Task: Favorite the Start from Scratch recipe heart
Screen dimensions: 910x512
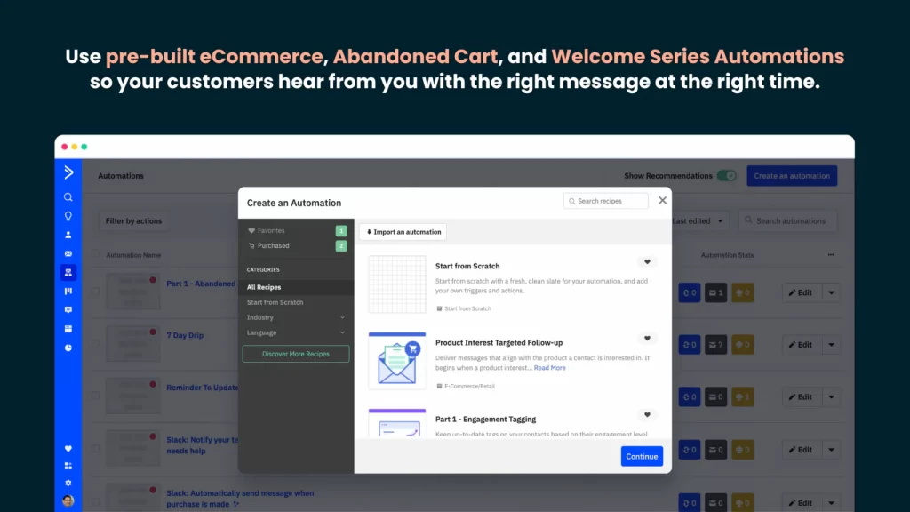Action: coord(647,262)
